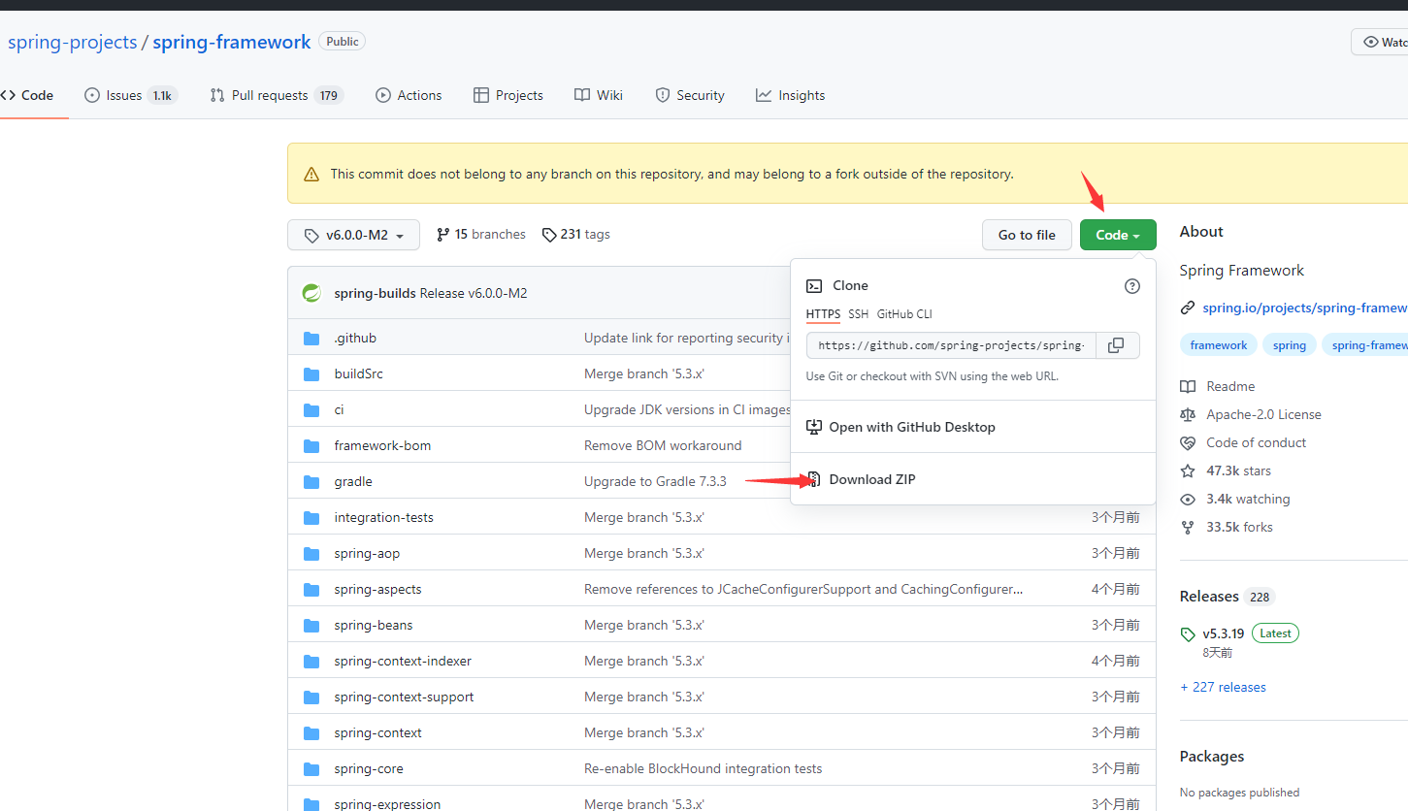Screen dimensions: 1408x811
Task: Select the SSH clone option
Action: pos(859,314)
